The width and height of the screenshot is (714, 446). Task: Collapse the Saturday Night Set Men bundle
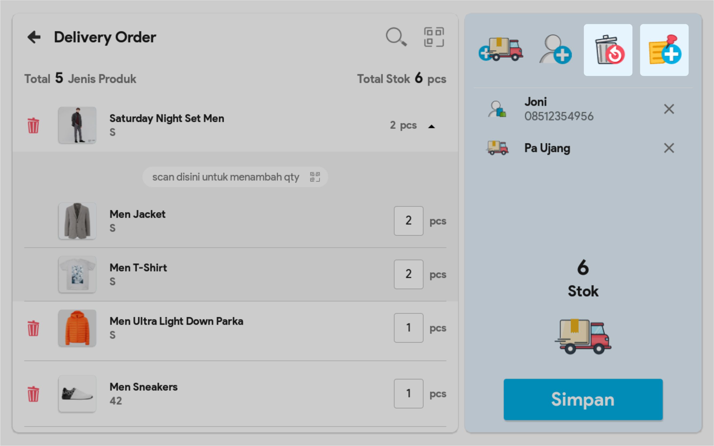coord(431,126)
